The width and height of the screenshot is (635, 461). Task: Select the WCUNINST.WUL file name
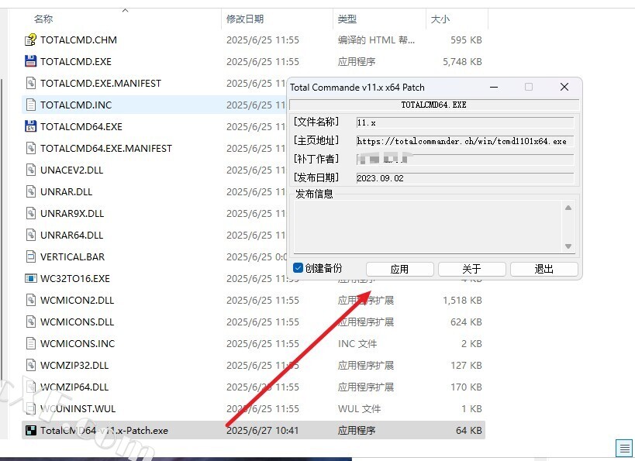tap(78, 409)
